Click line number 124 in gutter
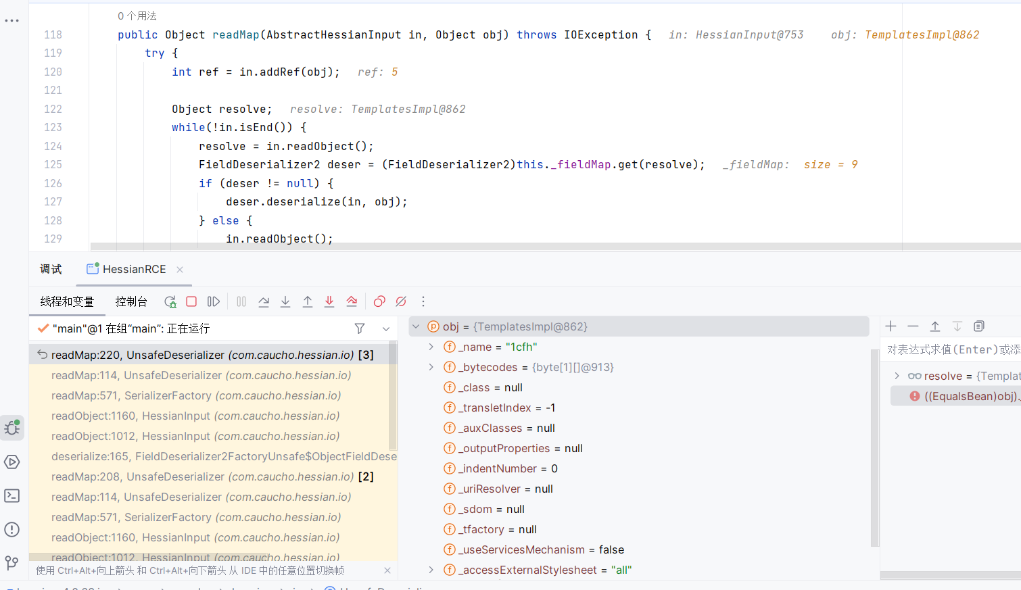This screenshot has width=1021, height=590. click(x=53, y=146)
